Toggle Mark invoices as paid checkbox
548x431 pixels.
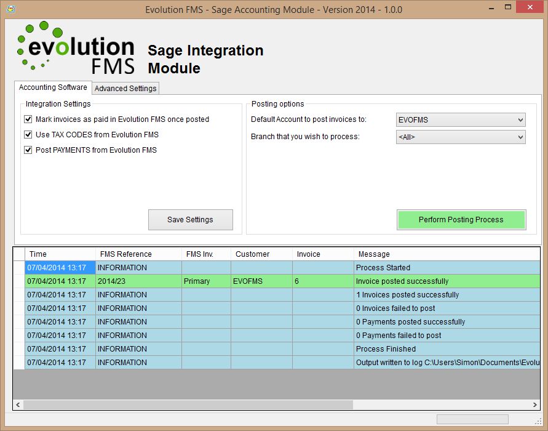(28, 119)
